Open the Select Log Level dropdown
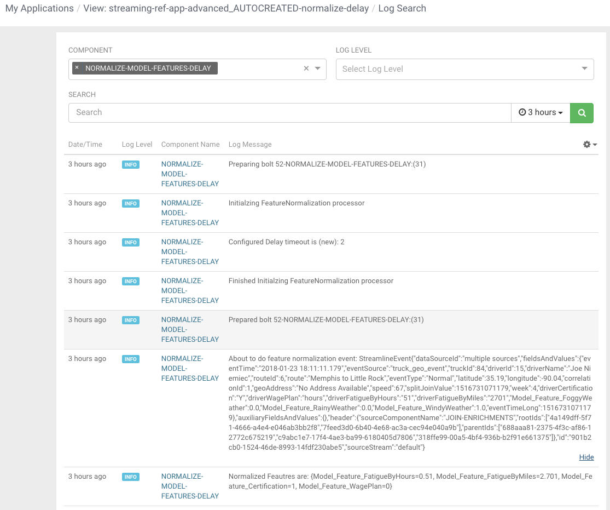The image size is (610, 510). 464,69
